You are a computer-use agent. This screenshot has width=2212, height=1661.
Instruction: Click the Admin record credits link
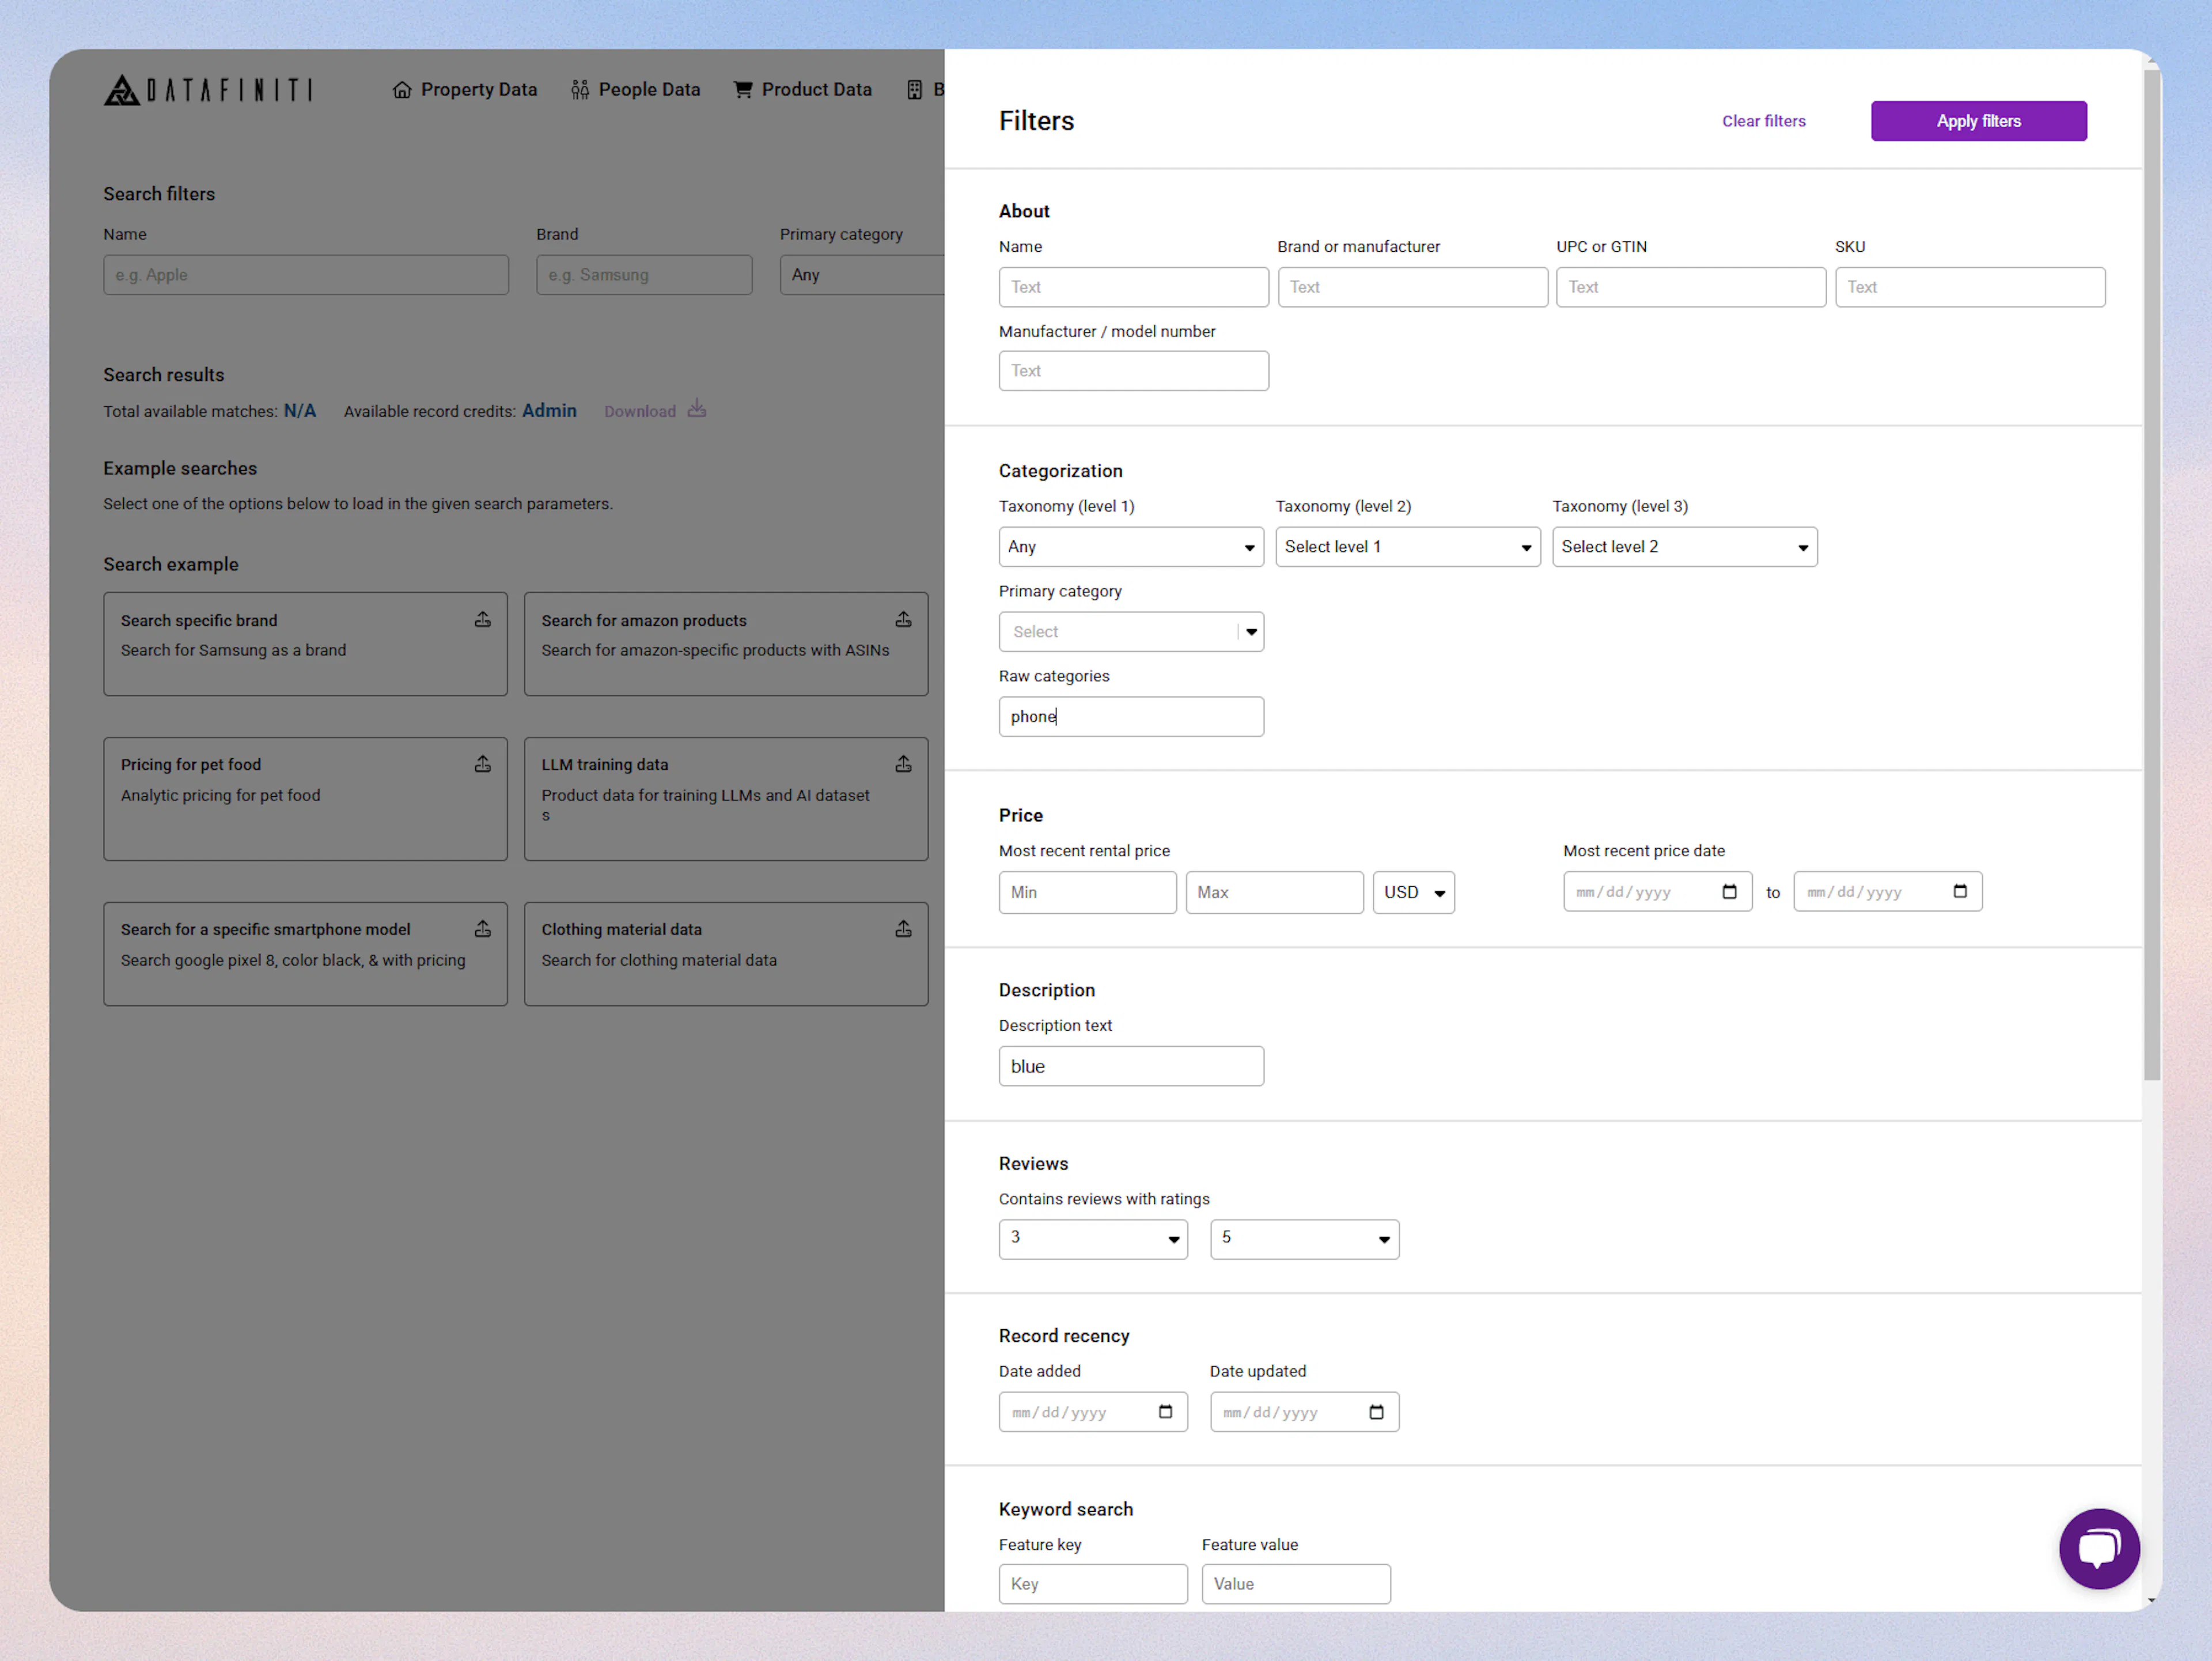pyautogui.click(x=549, y=410)
